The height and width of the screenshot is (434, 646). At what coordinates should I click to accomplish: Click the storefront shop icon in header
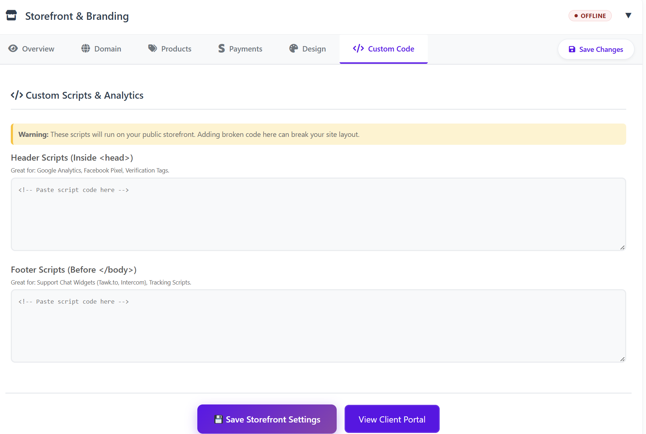(12, 15)
